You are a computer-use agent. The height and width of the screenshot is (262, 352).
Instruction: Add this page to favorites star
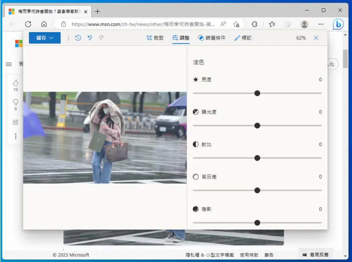[x=236, y=24]
